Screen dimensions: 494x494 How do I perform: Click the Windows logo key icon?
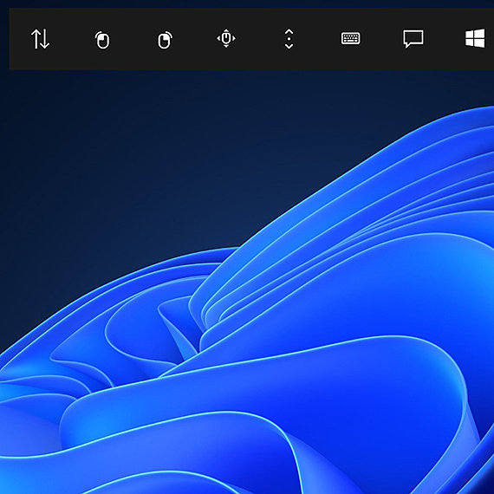point(475,38)
